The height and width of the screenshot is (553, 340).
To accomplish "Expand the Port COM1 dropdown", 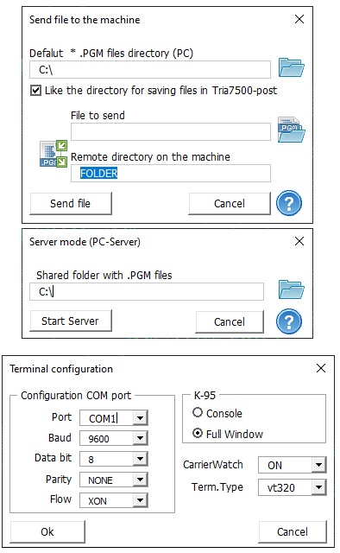I will (140, 418).
